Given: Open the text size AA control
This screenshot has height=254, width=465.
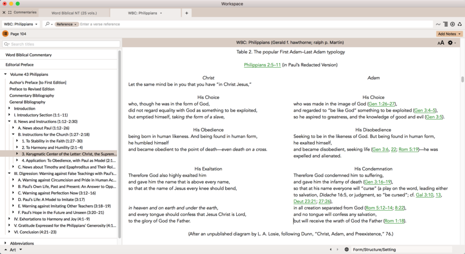Looking at the screenshot, I should coord(440,43).
